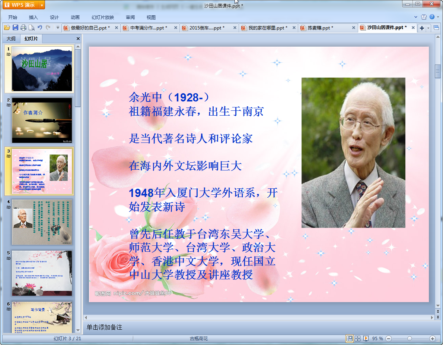Viewport: 443px width, 345px height.
Task: Click the Print Preview icon
Action: pos(32,28)
